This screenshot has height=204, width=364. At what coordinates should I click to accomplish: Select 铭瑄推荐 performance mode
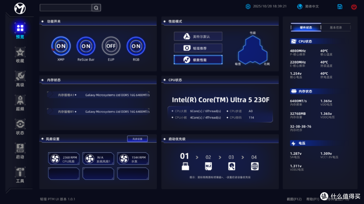tap(198, 48)
